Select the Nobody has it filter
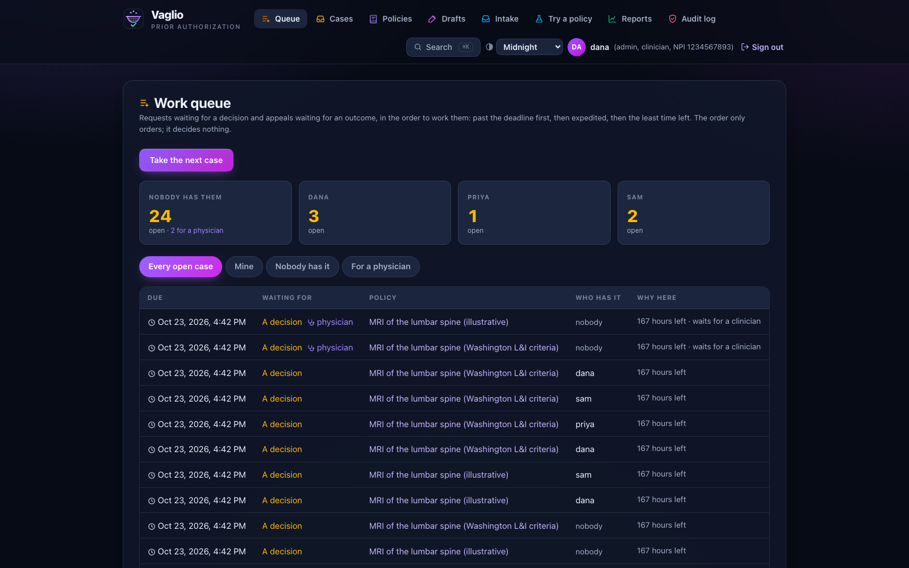Viewport: 909px width, 568px height. coord(302,266)
